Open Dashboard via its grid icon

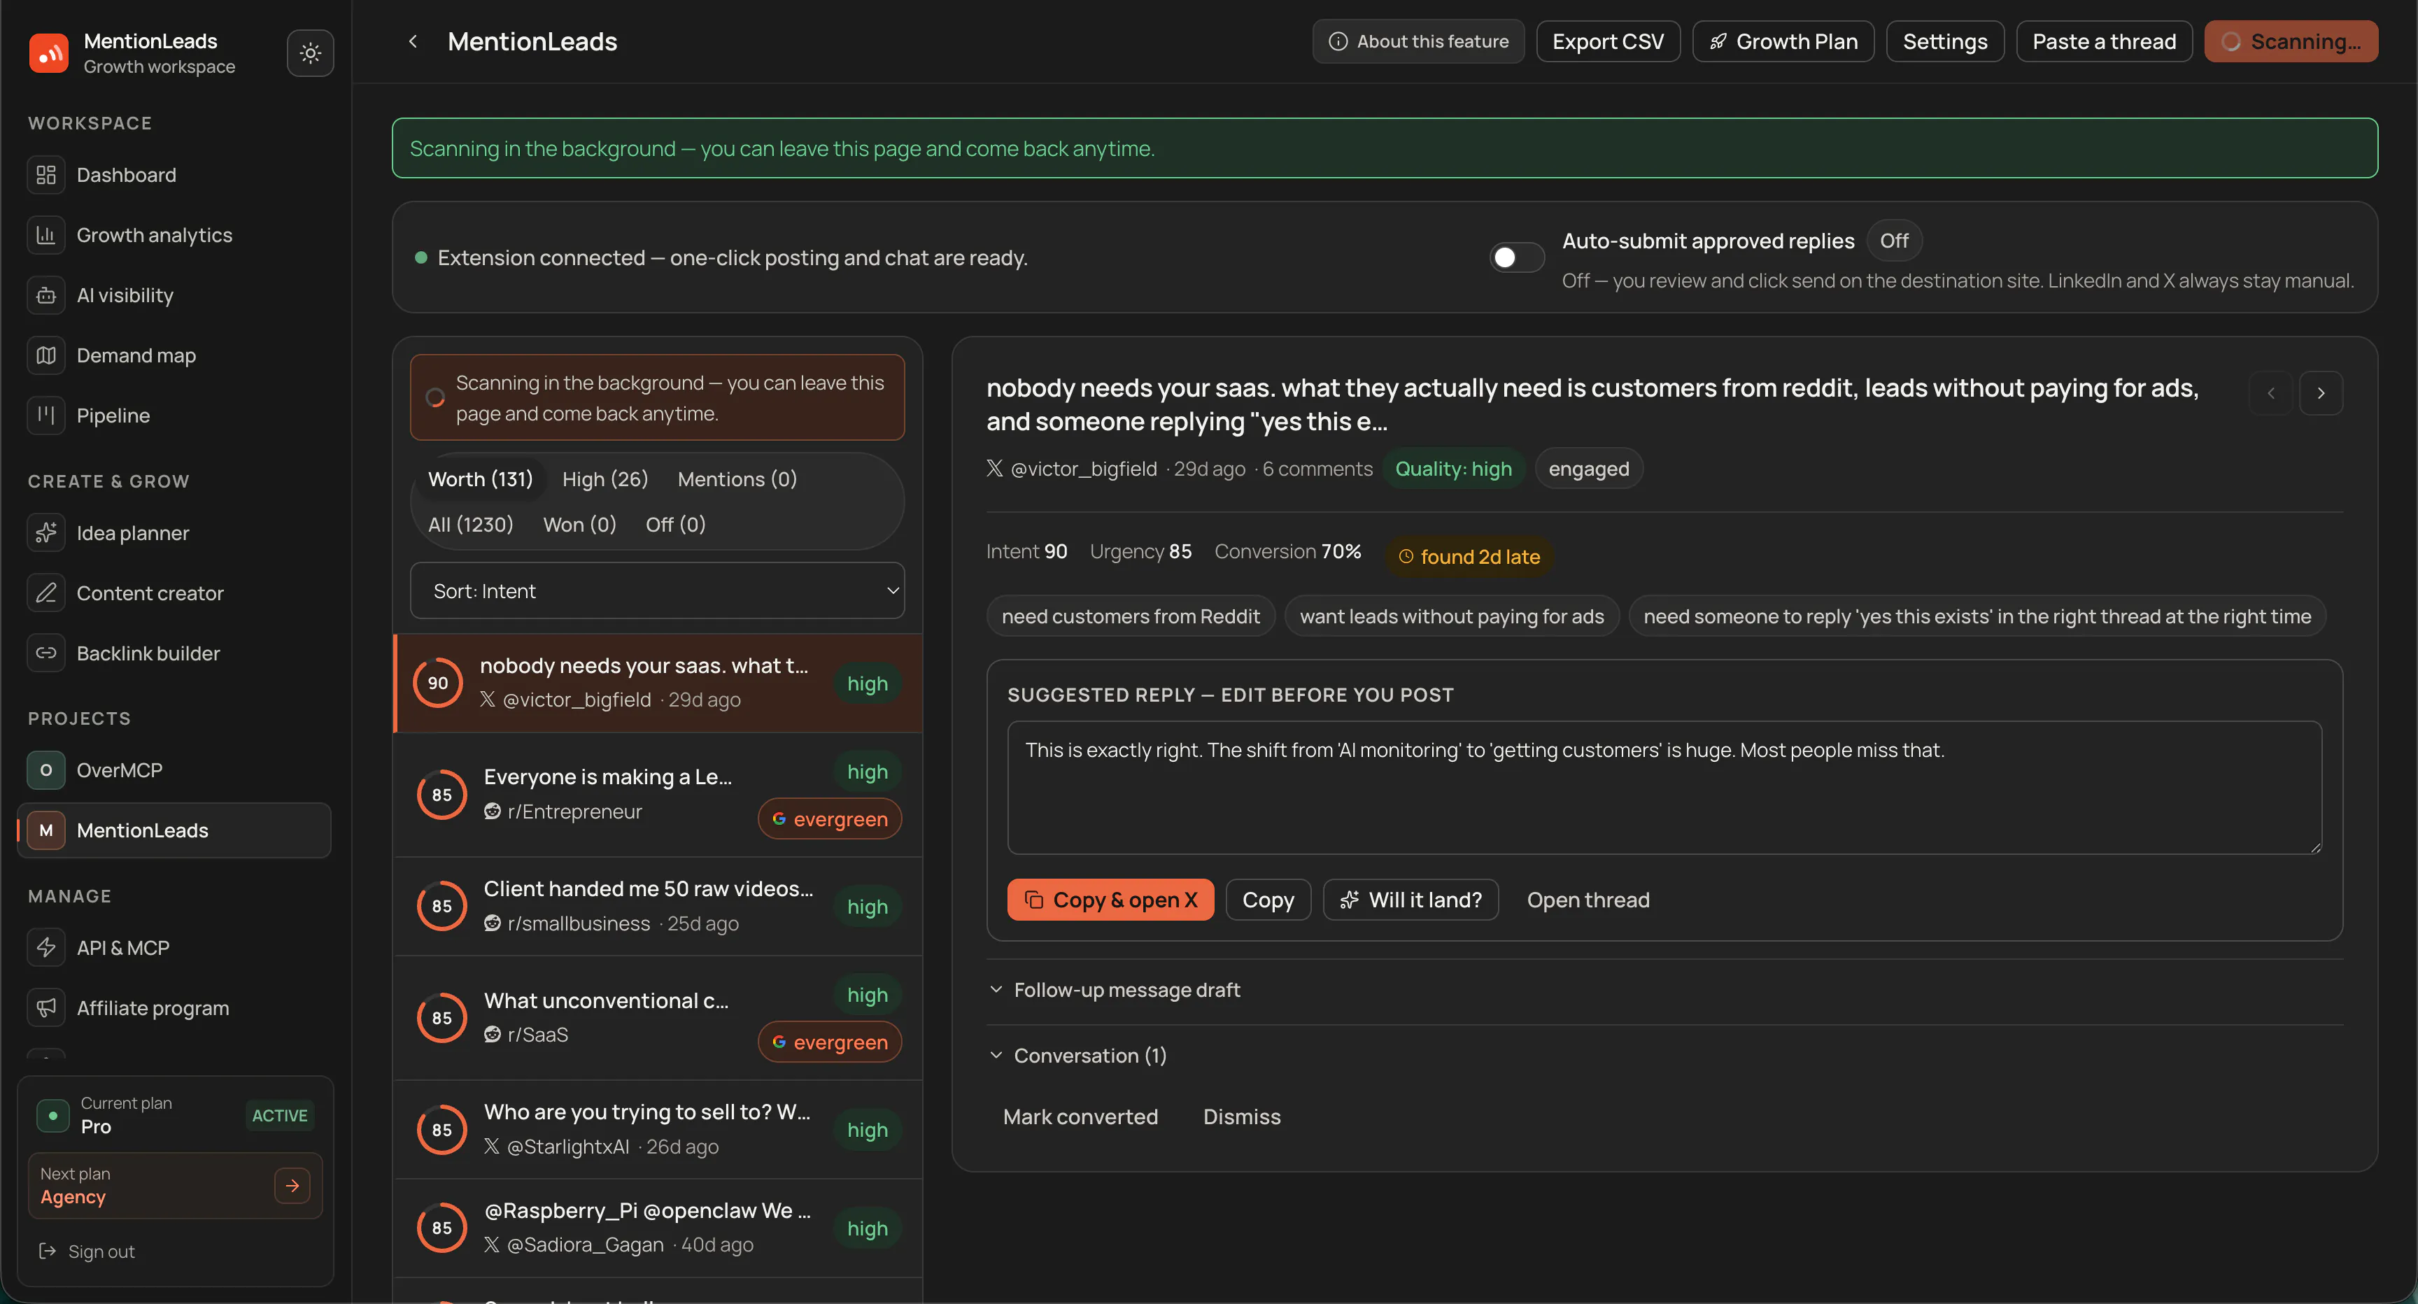click(x=46, y=175)
